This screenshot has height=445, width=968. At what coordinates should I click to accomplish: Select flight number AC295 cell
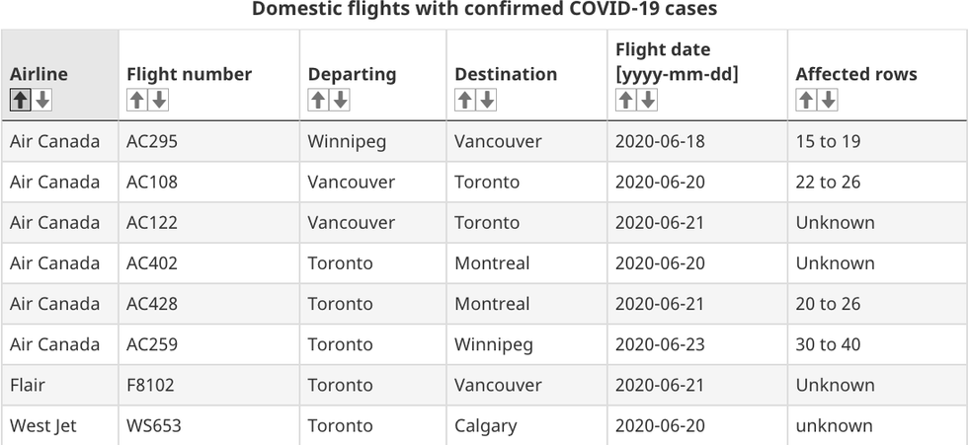152,141
